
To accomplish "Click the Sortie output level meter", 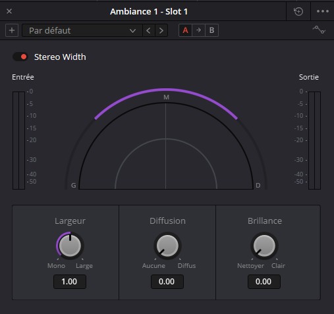I will click(314, 140).
